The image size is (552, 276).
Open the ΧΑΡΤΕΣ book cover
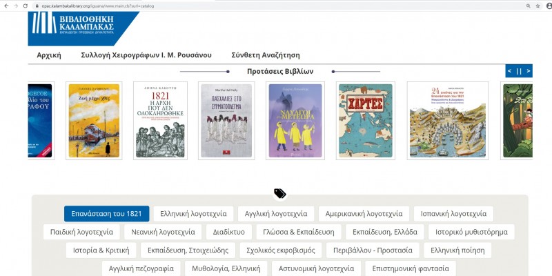365,121
